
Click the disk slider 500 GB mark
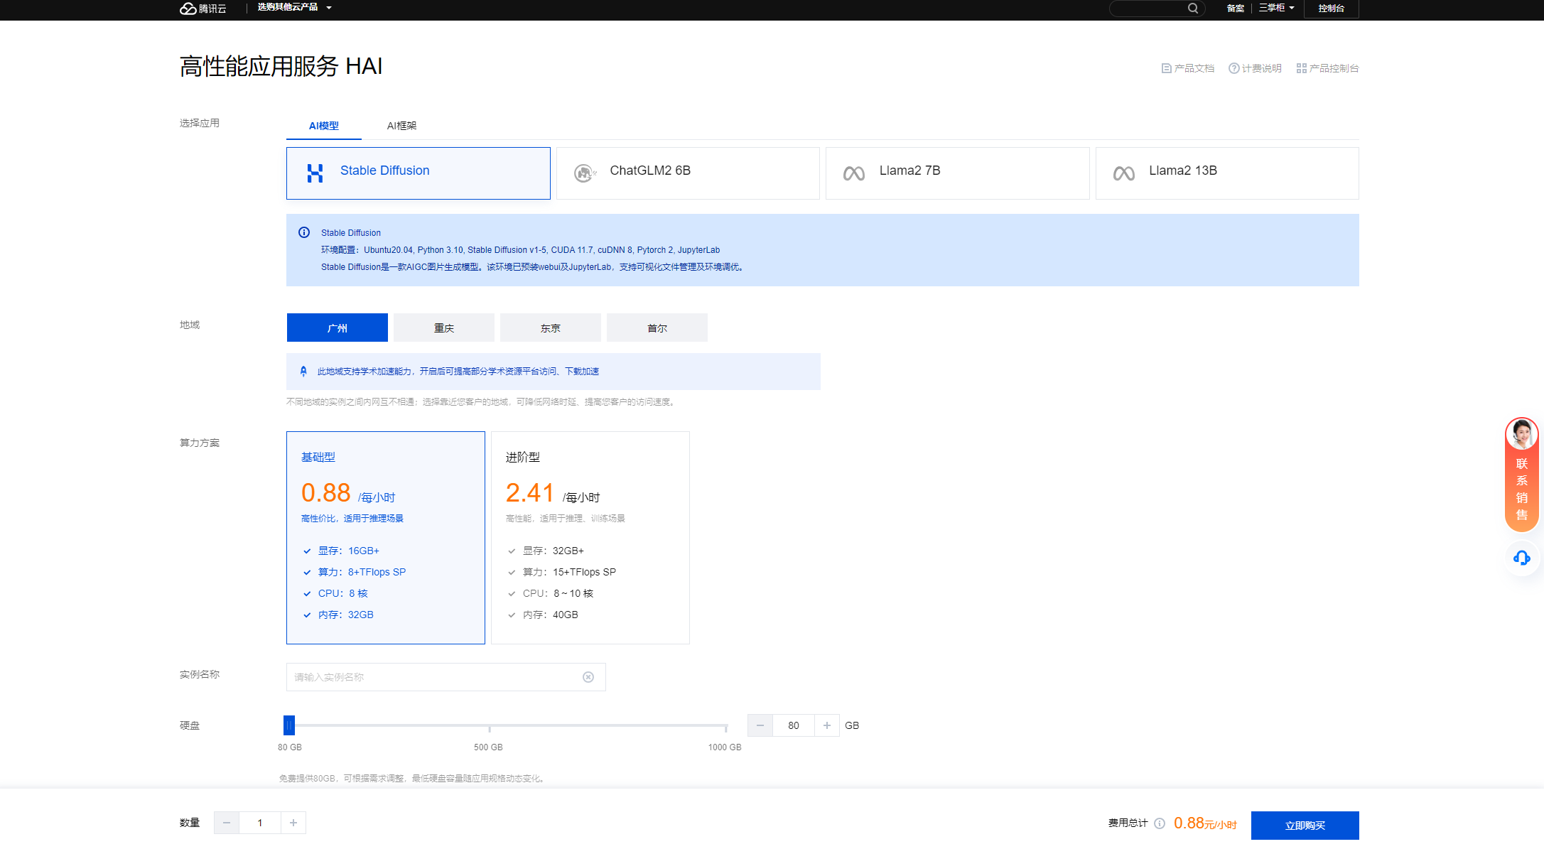click(x=489, y=726)
